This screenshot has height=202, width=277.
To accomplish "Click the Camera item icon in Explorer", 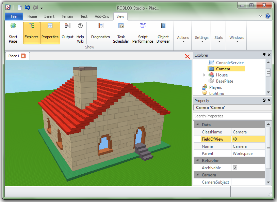I will [x=211, y=69].
